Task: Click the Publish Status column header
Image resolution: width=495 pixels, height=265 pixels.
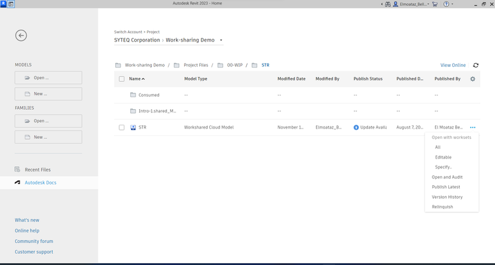Action: click(x=368, y=79)
